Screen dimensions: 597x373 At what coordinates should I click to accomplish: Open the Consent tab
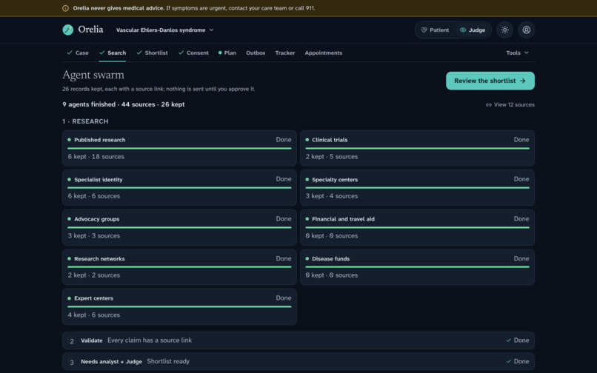coord(193,53)
